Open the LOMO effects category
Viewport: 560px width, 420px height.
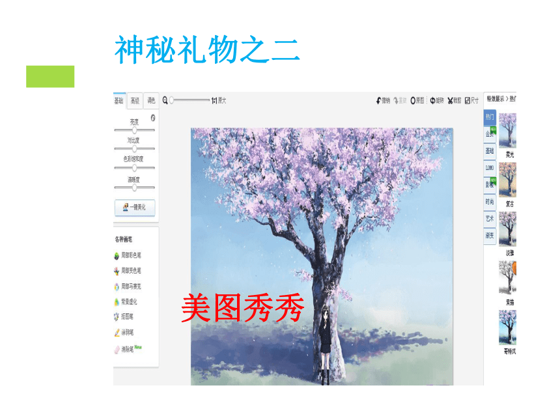click(x=490, y=167)
